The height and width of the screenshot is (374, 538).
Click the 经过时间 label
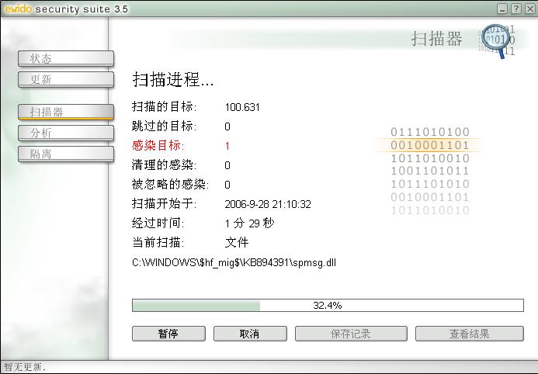tap(158, 223)
